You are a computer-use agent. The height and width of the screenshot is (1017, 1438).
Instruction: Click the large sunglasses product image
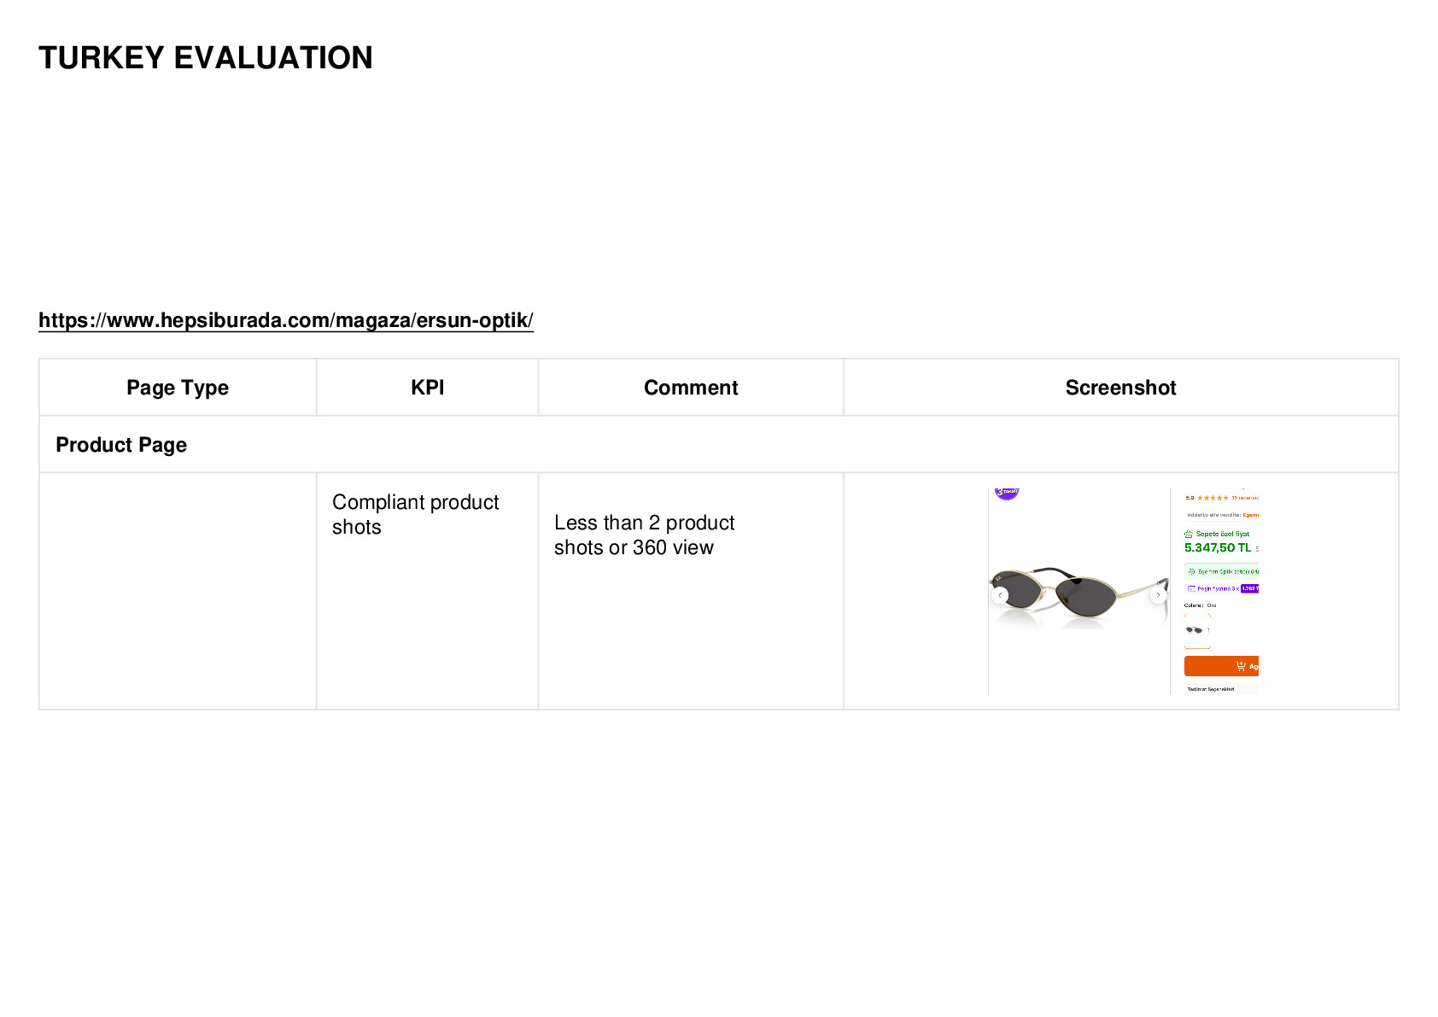pyautogui.click(x=1079, y=589)
